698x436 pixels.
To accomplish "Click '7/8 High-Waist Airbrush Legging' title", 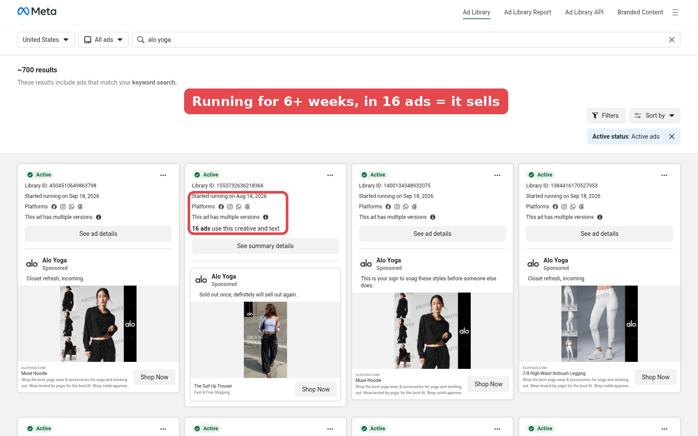I will 554,374.
